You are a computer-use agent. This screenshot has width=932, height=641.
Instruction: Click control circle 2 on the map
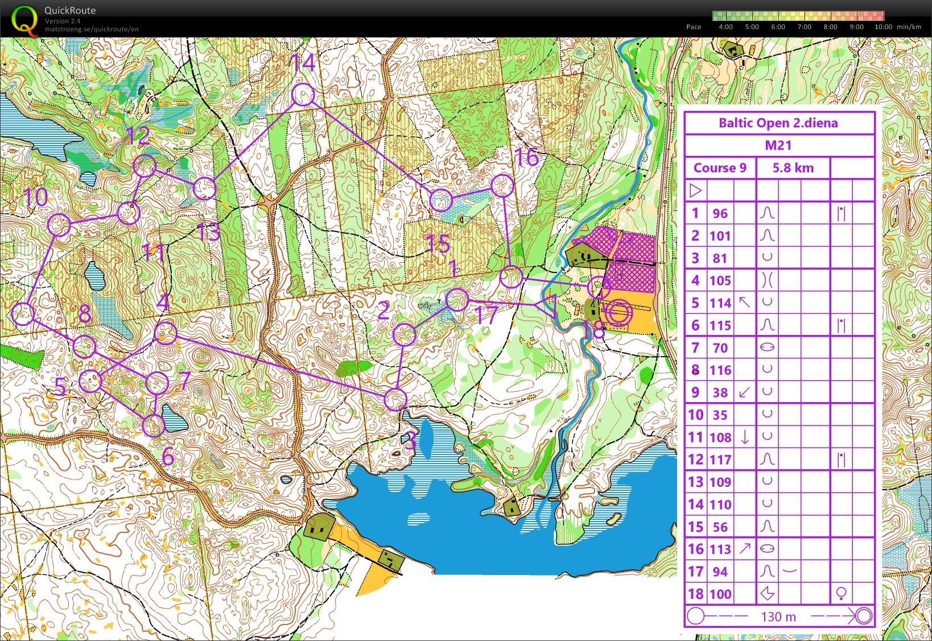coord(405,335)
